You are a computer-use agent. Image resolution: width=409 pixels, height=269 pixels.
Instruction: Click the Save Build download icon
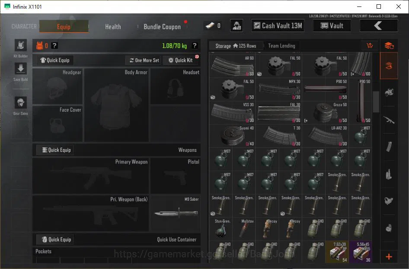pyautogui.click(x=21, y=69)
